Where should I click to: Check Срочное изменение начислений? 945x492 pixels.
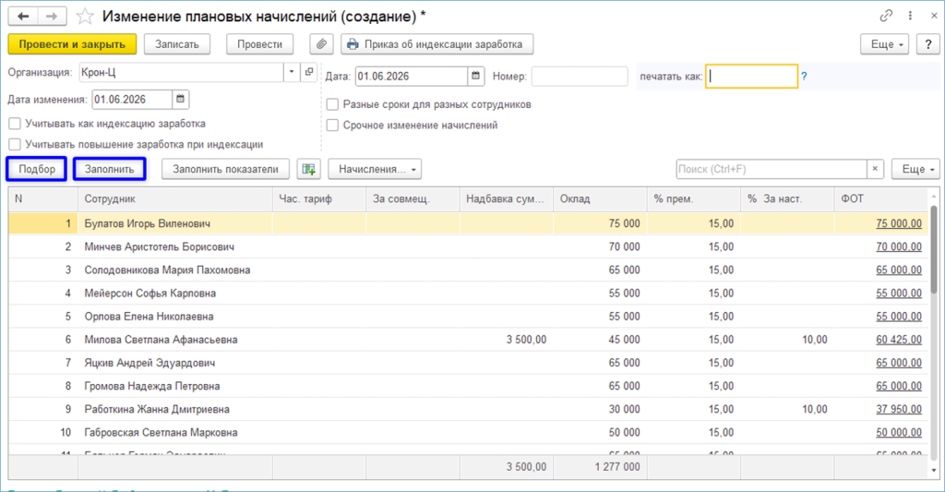[x=332, y=126]
